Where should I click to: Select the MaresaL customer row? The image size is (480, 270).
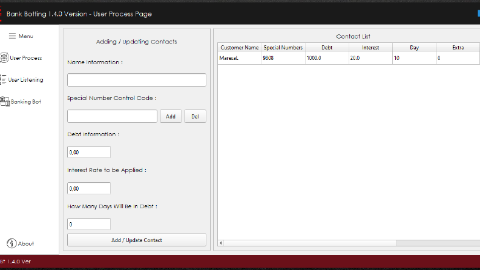(239, 58)
